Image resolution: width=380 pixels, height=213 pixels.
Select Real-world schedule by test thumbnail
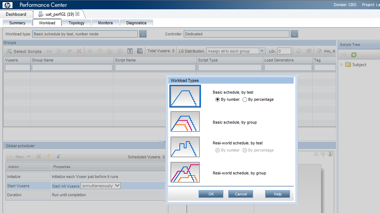coord(185,147)
